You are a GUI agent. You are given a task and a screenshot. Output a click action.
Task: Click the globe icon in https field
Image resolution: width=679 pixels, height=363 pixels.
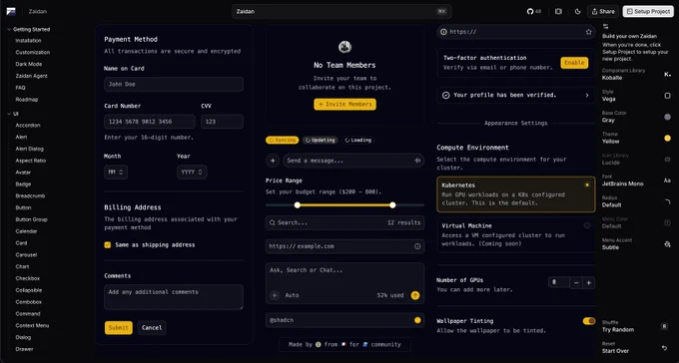pyautogui.click(x=444, y=32)
